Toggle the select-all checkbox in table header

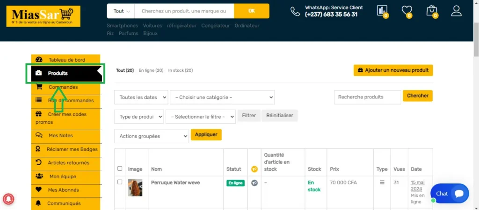pos(120,168)
